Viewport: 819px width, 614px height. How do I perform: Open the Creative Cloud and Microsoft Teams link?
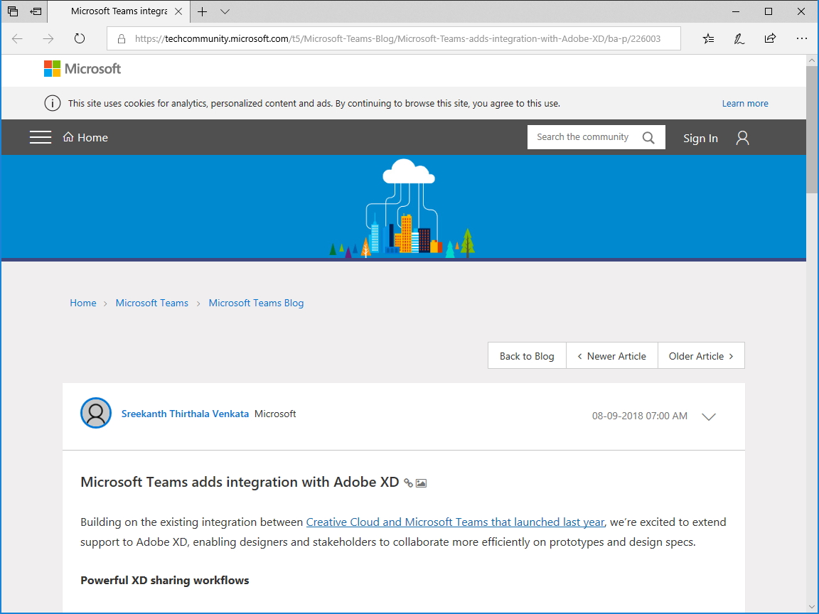(x=455, y=522)
